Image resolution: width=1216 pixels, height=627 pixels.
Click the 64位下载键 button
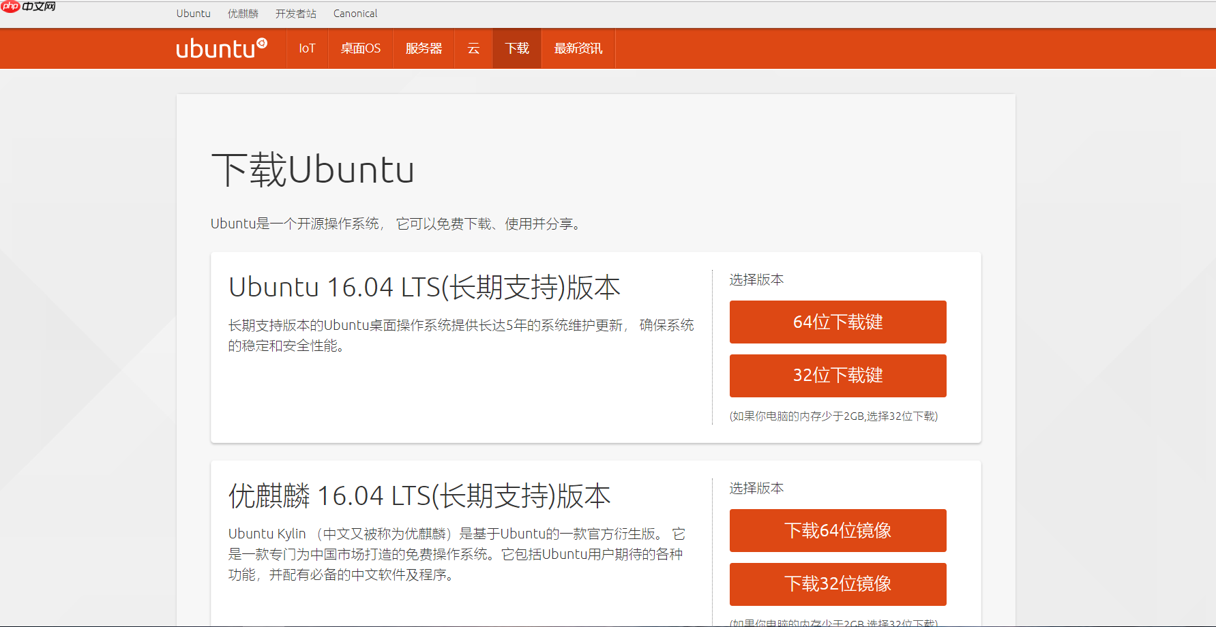pos(837,322)
